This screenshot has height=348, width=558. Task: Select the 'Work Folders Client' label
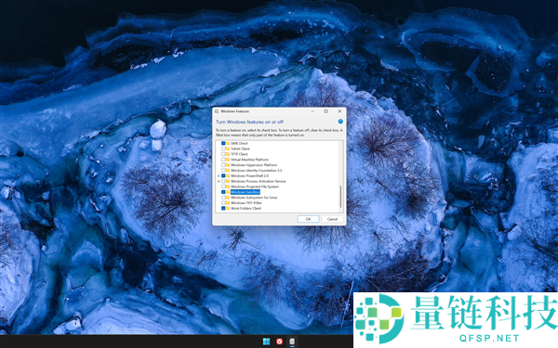pyautogui.click(x=246, y=208)
